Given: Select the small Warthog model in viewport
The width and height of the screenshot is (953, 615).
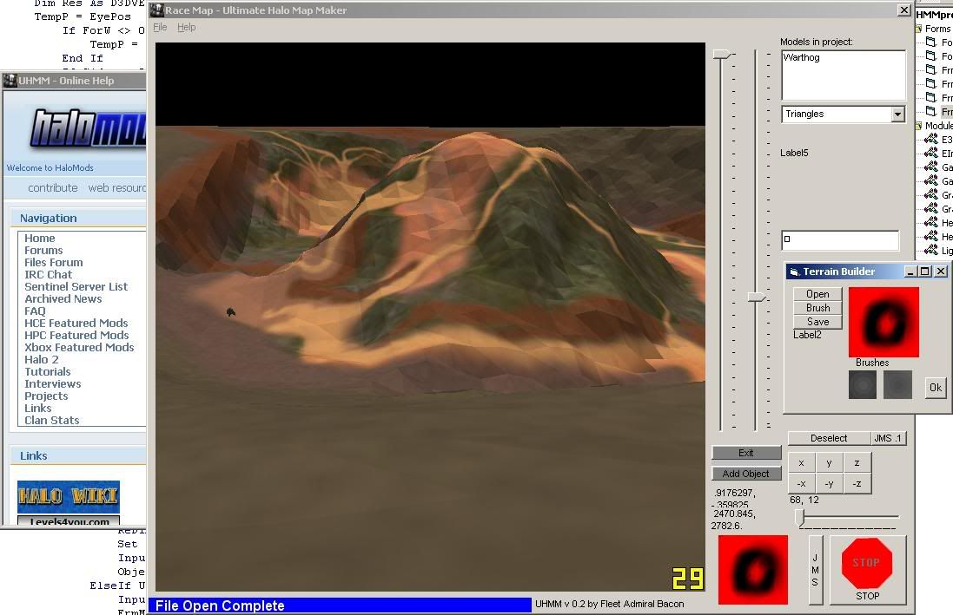Looking at the screenshot, I should [x=230, y=312].
